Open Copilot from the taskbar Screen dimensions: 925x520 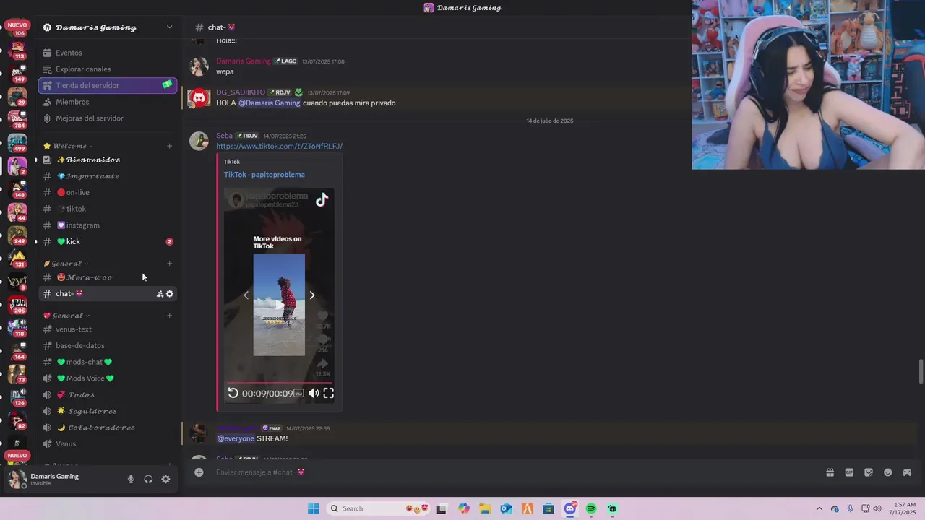pyautogui.click(x=464, y=508)
